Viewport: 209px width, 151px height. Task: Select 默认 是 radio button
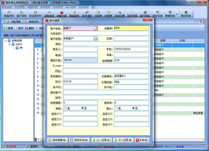pyautogui.click(x=116, y=108)
